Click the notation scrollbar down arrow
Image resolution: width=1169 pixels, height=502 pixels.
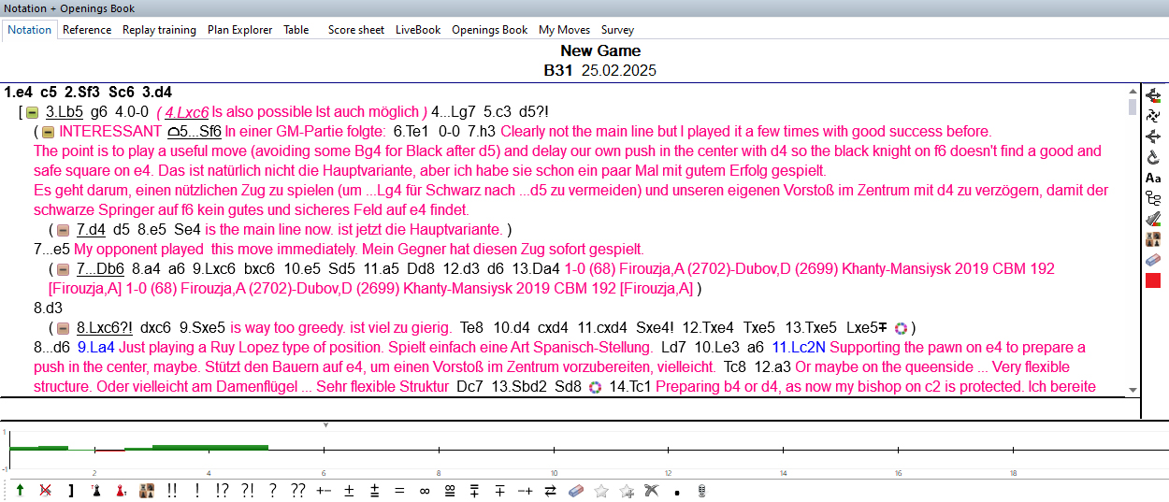pyautogui.click(x=1133, y=390)
